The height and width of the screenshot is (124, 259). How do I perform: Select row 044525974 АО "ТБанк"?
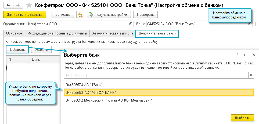(159, 85)
